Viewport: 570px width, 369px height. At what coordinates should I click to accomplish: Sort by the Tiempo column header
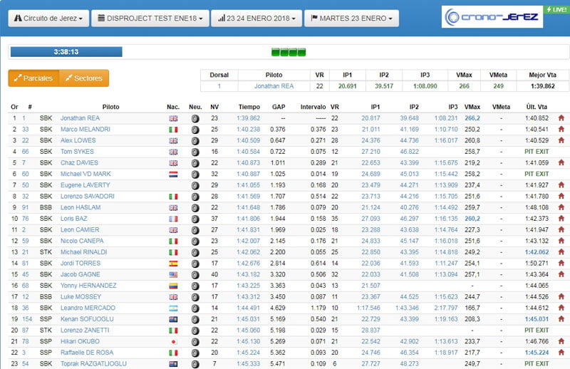tap(249, 107)
